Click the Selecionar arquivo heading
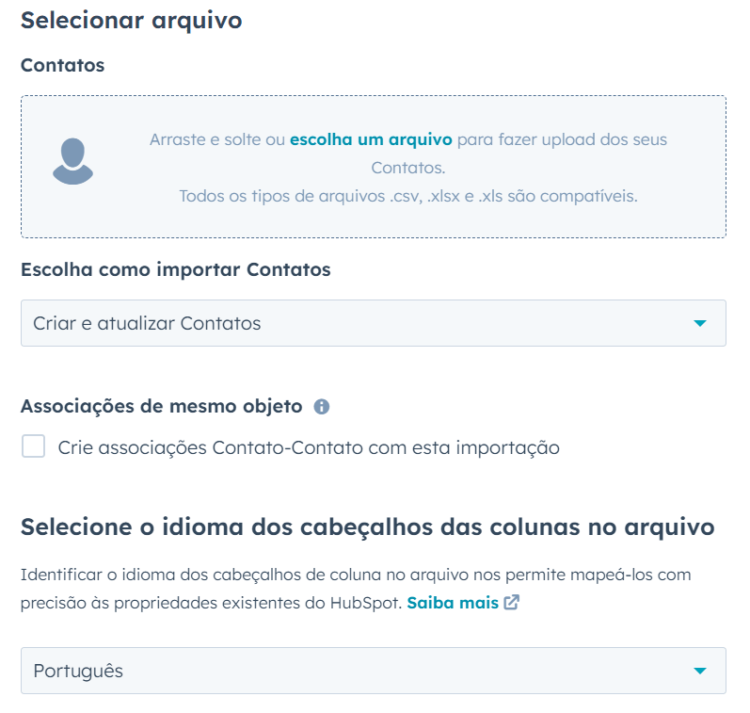This screenshot has height=713, width=750. click(x=132, y=20)
